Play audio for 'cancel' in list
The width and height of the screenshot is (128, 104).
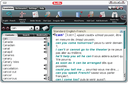pos(45,65)
